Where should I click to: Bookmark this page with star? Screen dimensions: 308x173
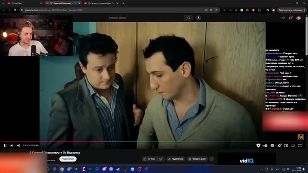[216, 10]
